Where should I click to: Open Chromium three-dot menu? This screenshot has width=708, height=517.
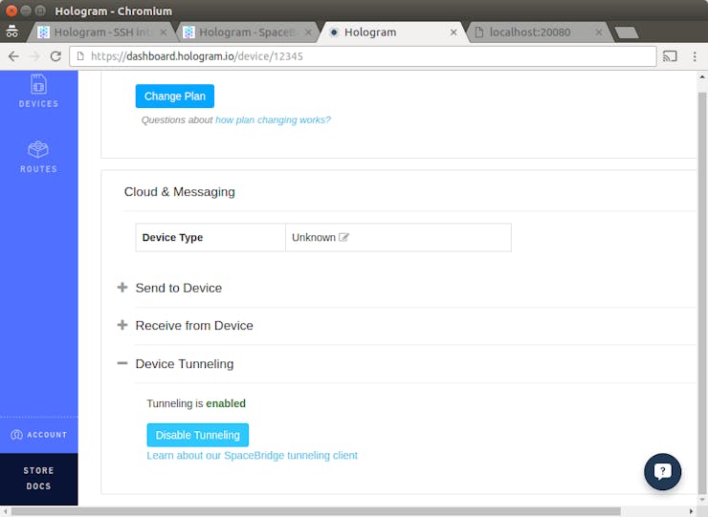[x=695, y=56]
